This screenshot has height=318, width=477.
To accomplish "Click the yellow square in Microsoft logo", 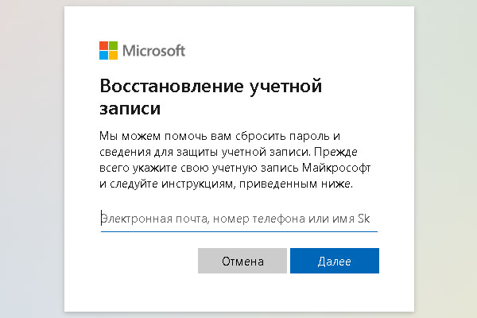I will 113,55.
